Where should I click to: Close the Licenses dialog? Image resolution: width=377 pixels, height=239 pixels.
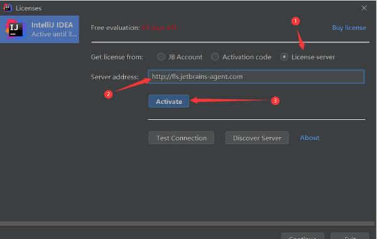point(364,8)
